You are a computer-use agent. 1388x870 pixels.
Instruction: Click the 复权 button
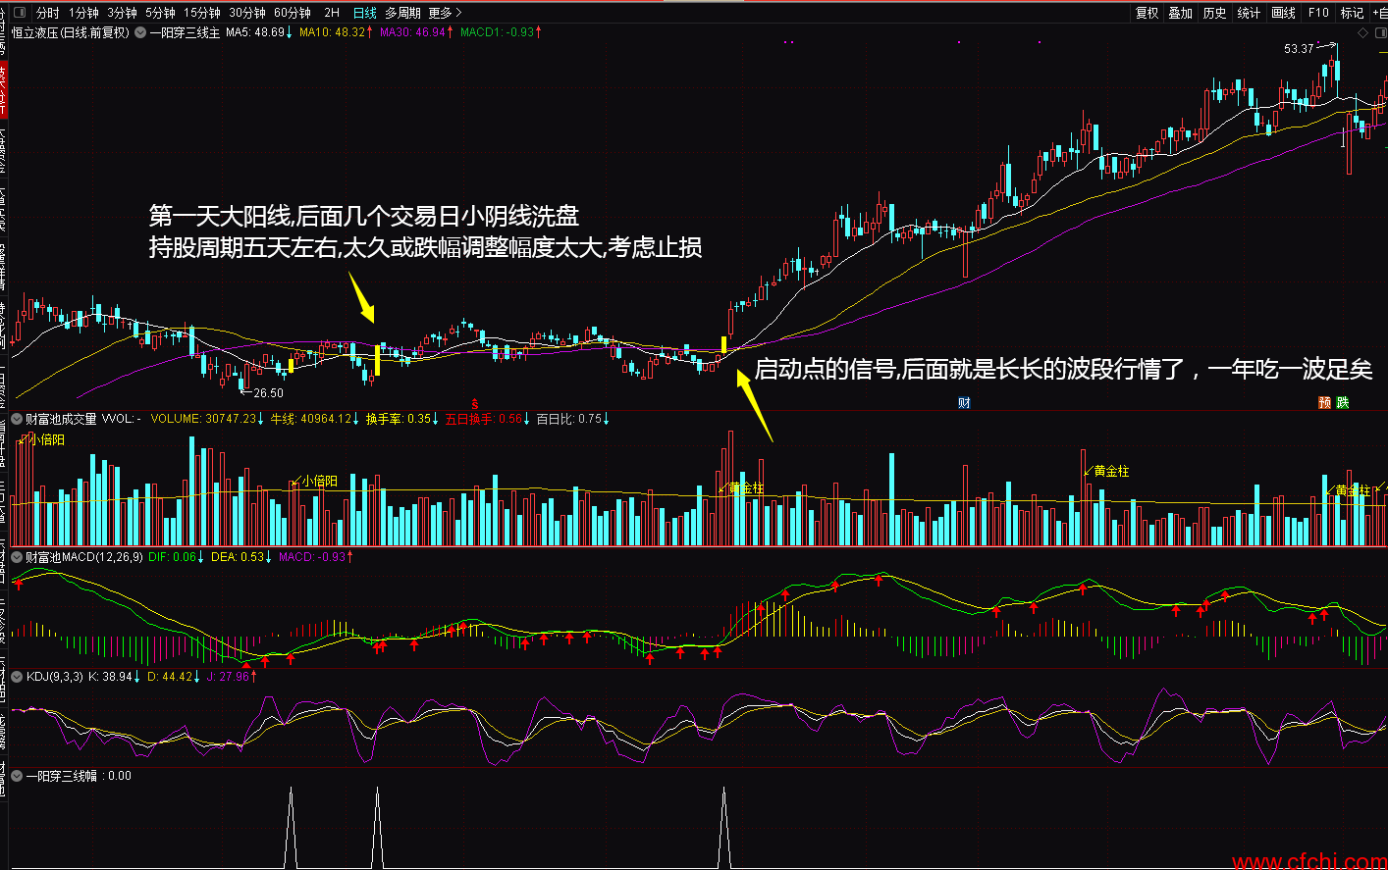(1147, 13)
